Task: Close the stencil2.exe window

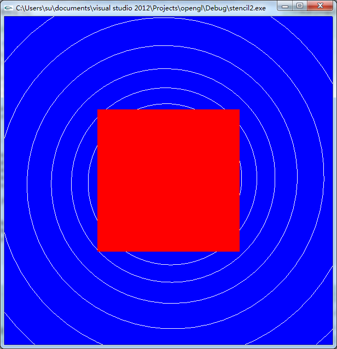Action: pyautogui.click(x=320, y=6)
